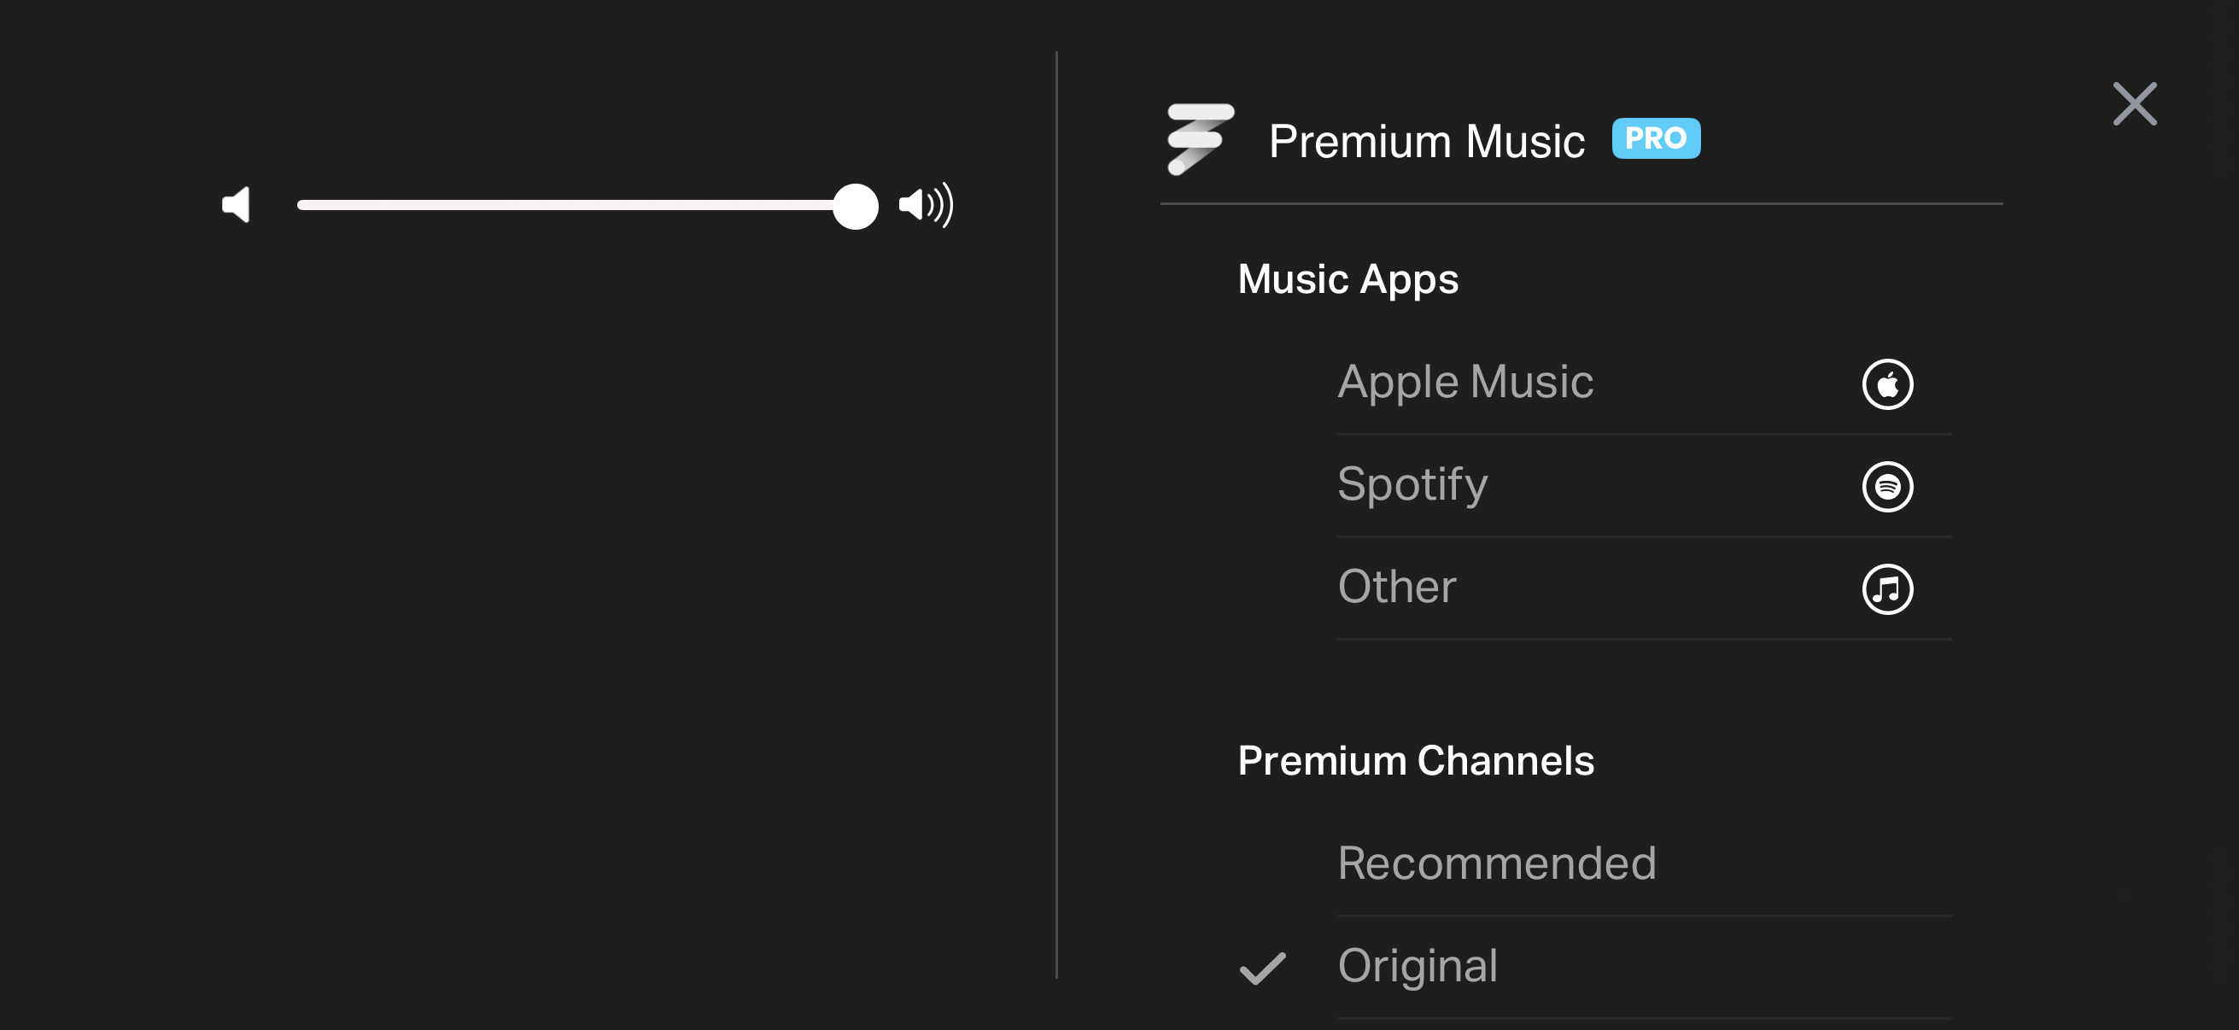Click the Premium Channels section heading

tap(1415, 762)
